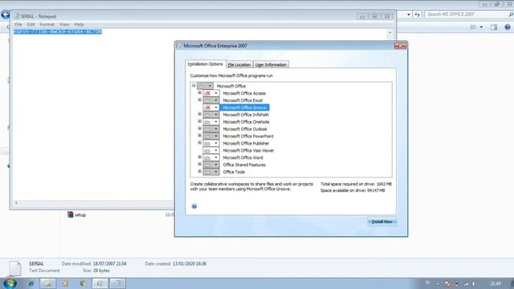Open install state dropdown for Microsoft Office OneNote

211,122
